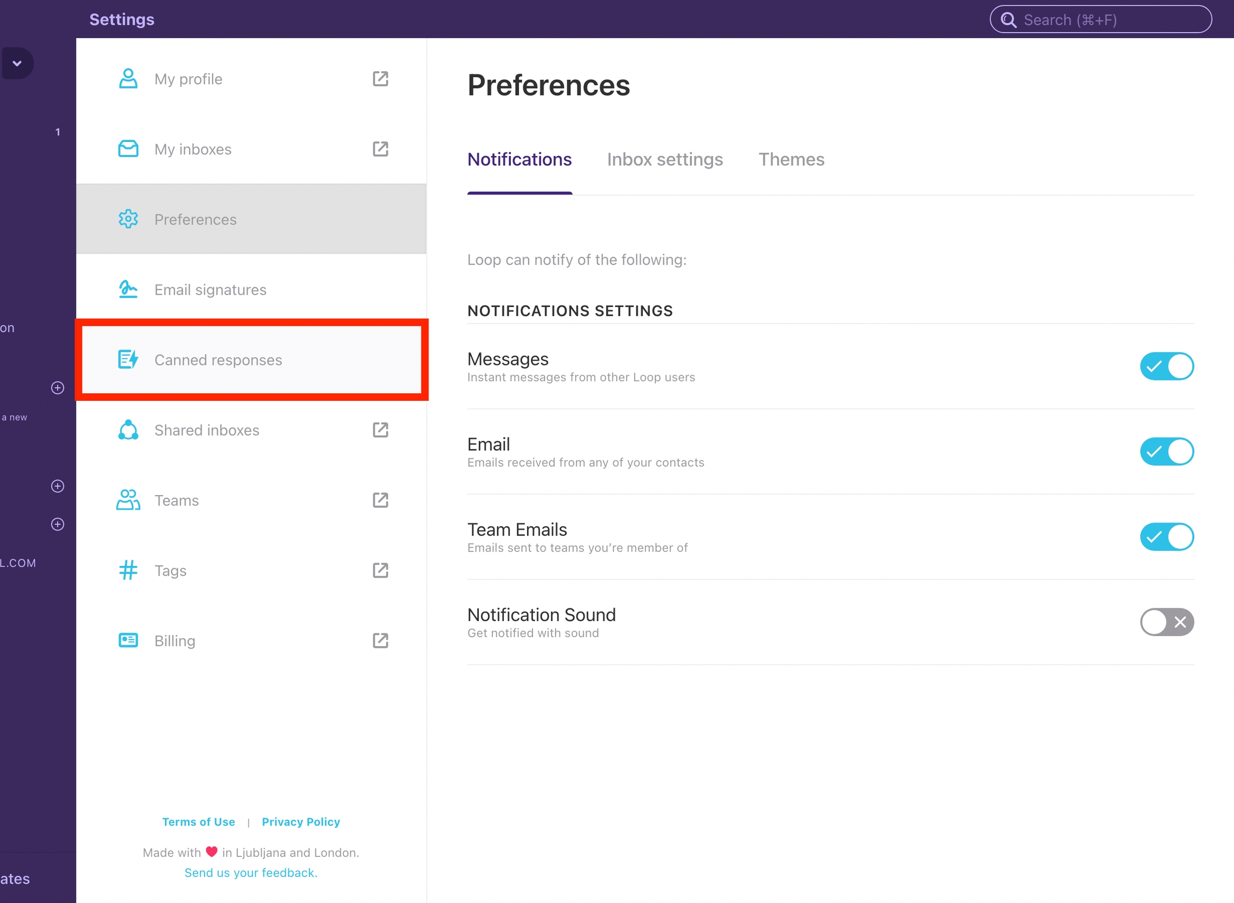Image resolution: width=1234 pixels, height=903 pixels.
Task: Click the Shared inboxes icon
Action: (128, 430)
